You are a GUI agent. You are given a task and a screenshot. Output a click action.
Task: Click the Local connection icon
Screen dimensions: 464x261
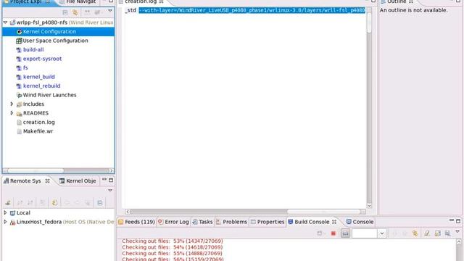coord(12,213)
